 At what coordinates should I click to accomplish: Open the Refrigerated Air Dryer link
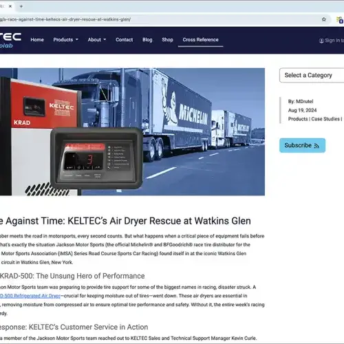30,296
